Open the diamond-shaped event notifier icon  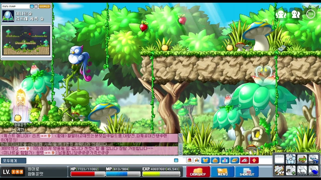[197, 160]
